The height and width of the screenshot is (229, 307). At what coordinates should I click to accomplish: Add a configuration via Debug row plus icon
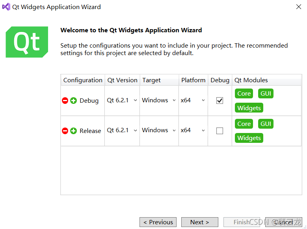[74, 100]
